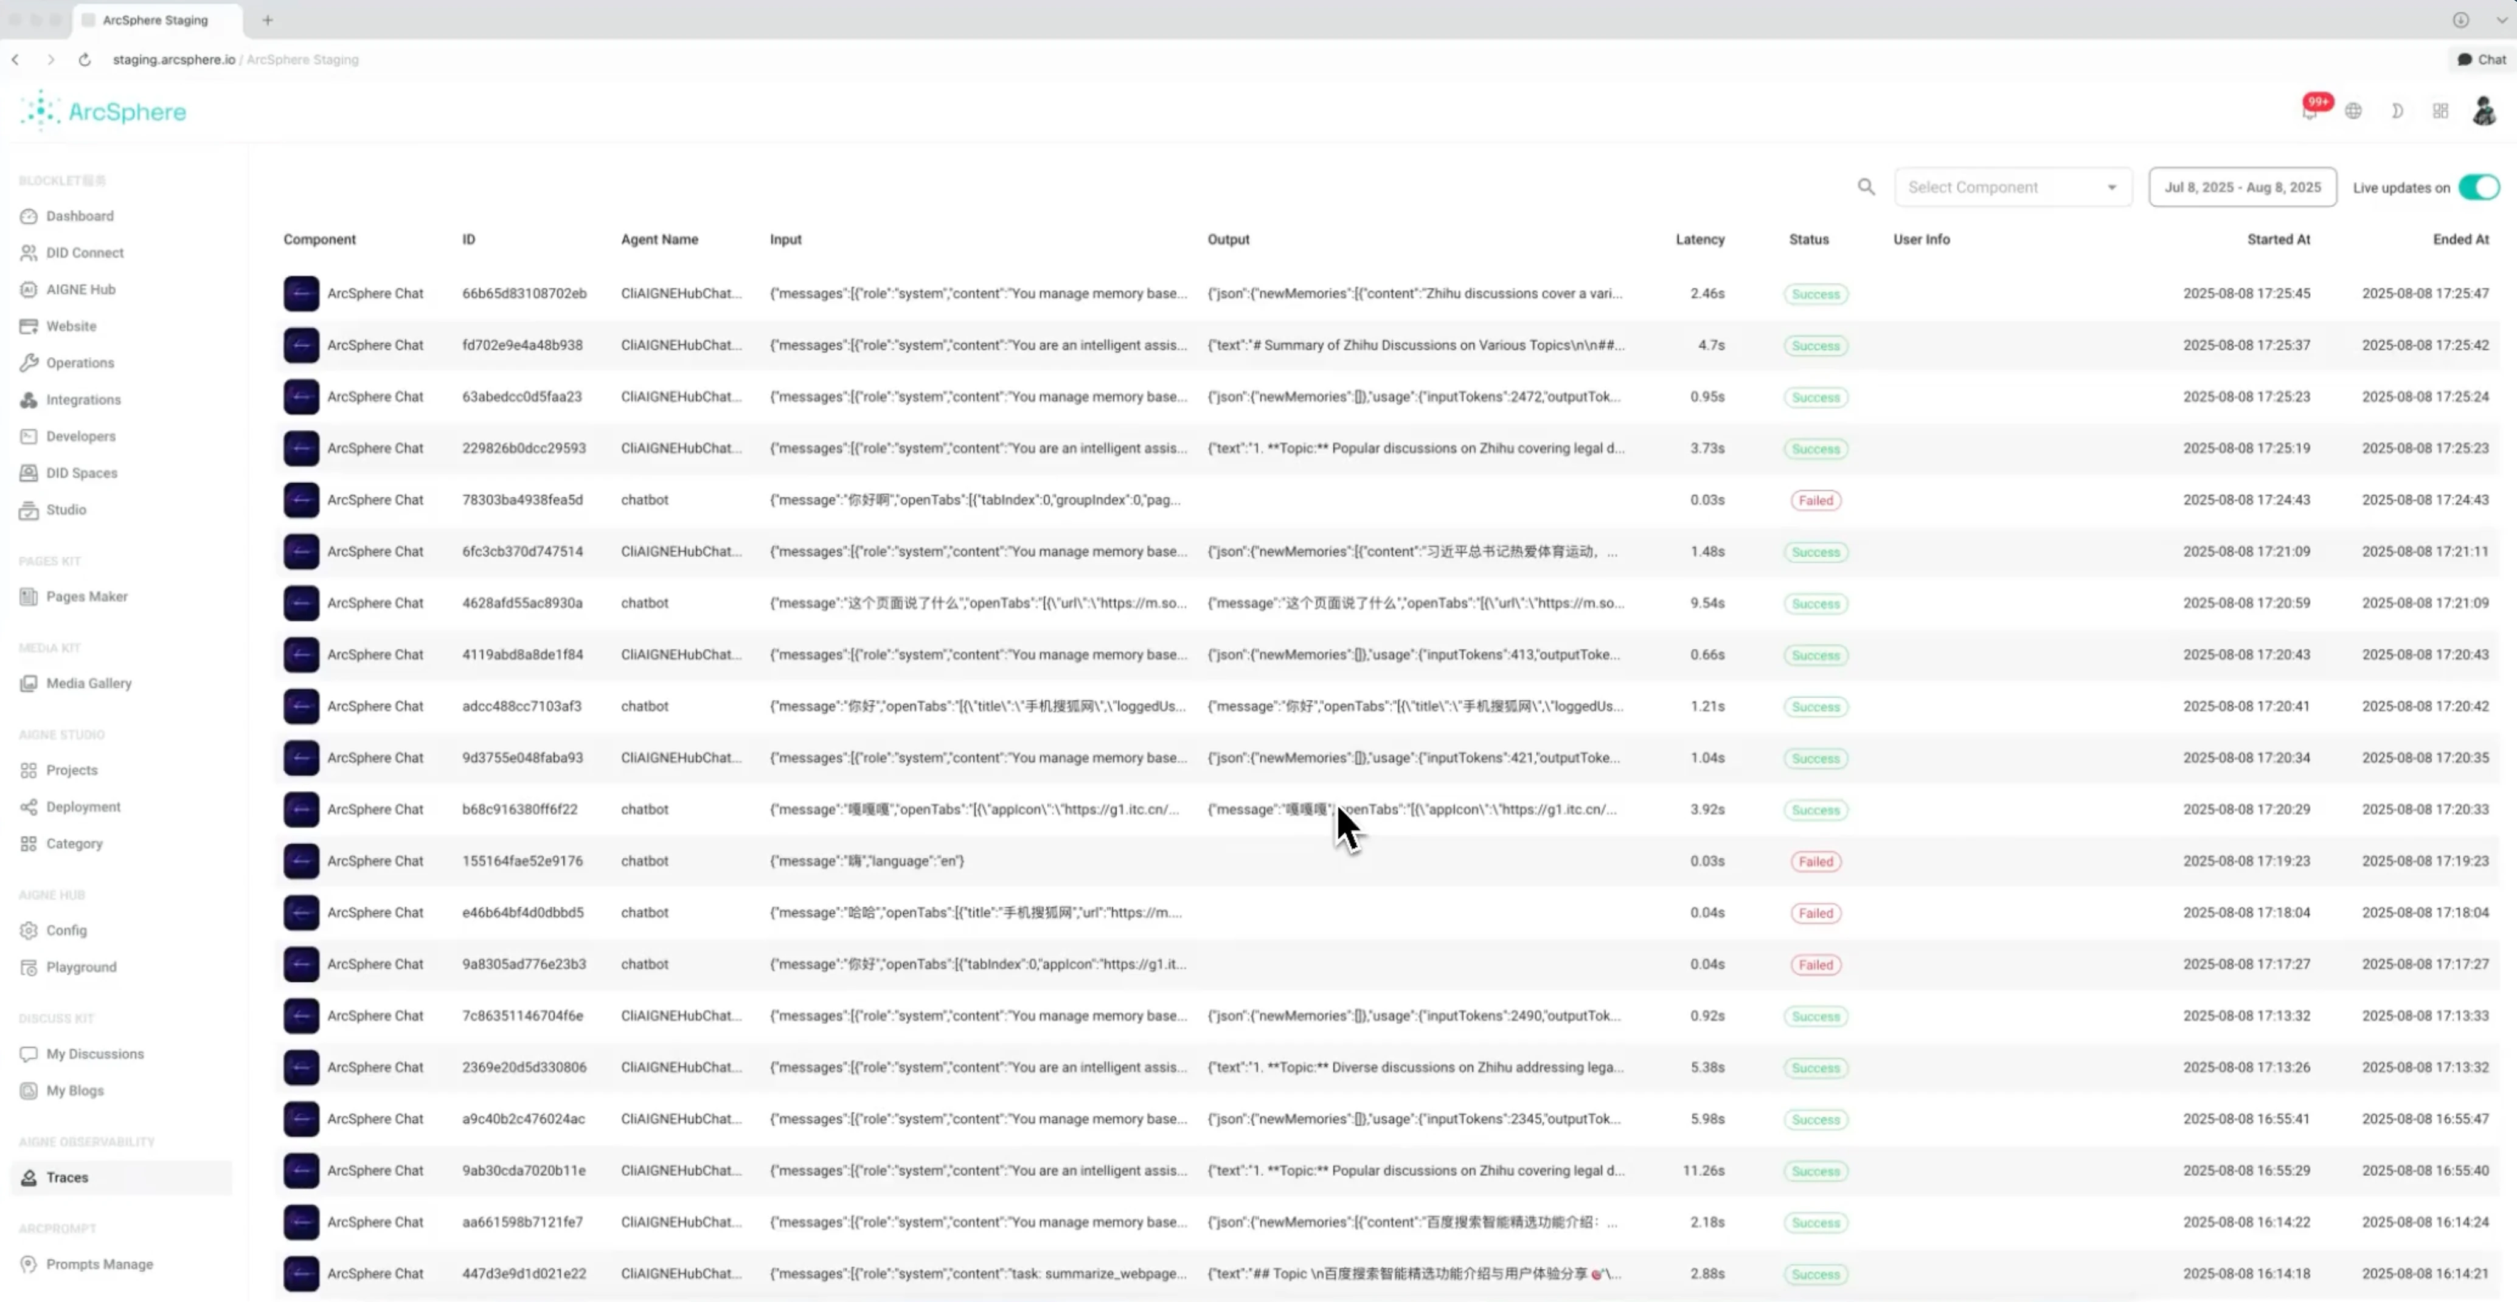Click the Website sidebar icon
Screen dimensions: 2517x1302
(29, 326)
